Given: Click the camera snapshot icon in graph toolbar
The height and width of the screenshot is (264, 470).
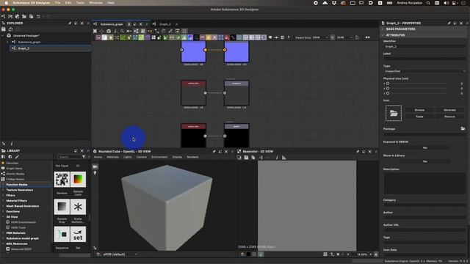Looking at the screenshot, I should pyautogui.click(x=109, y=31).
